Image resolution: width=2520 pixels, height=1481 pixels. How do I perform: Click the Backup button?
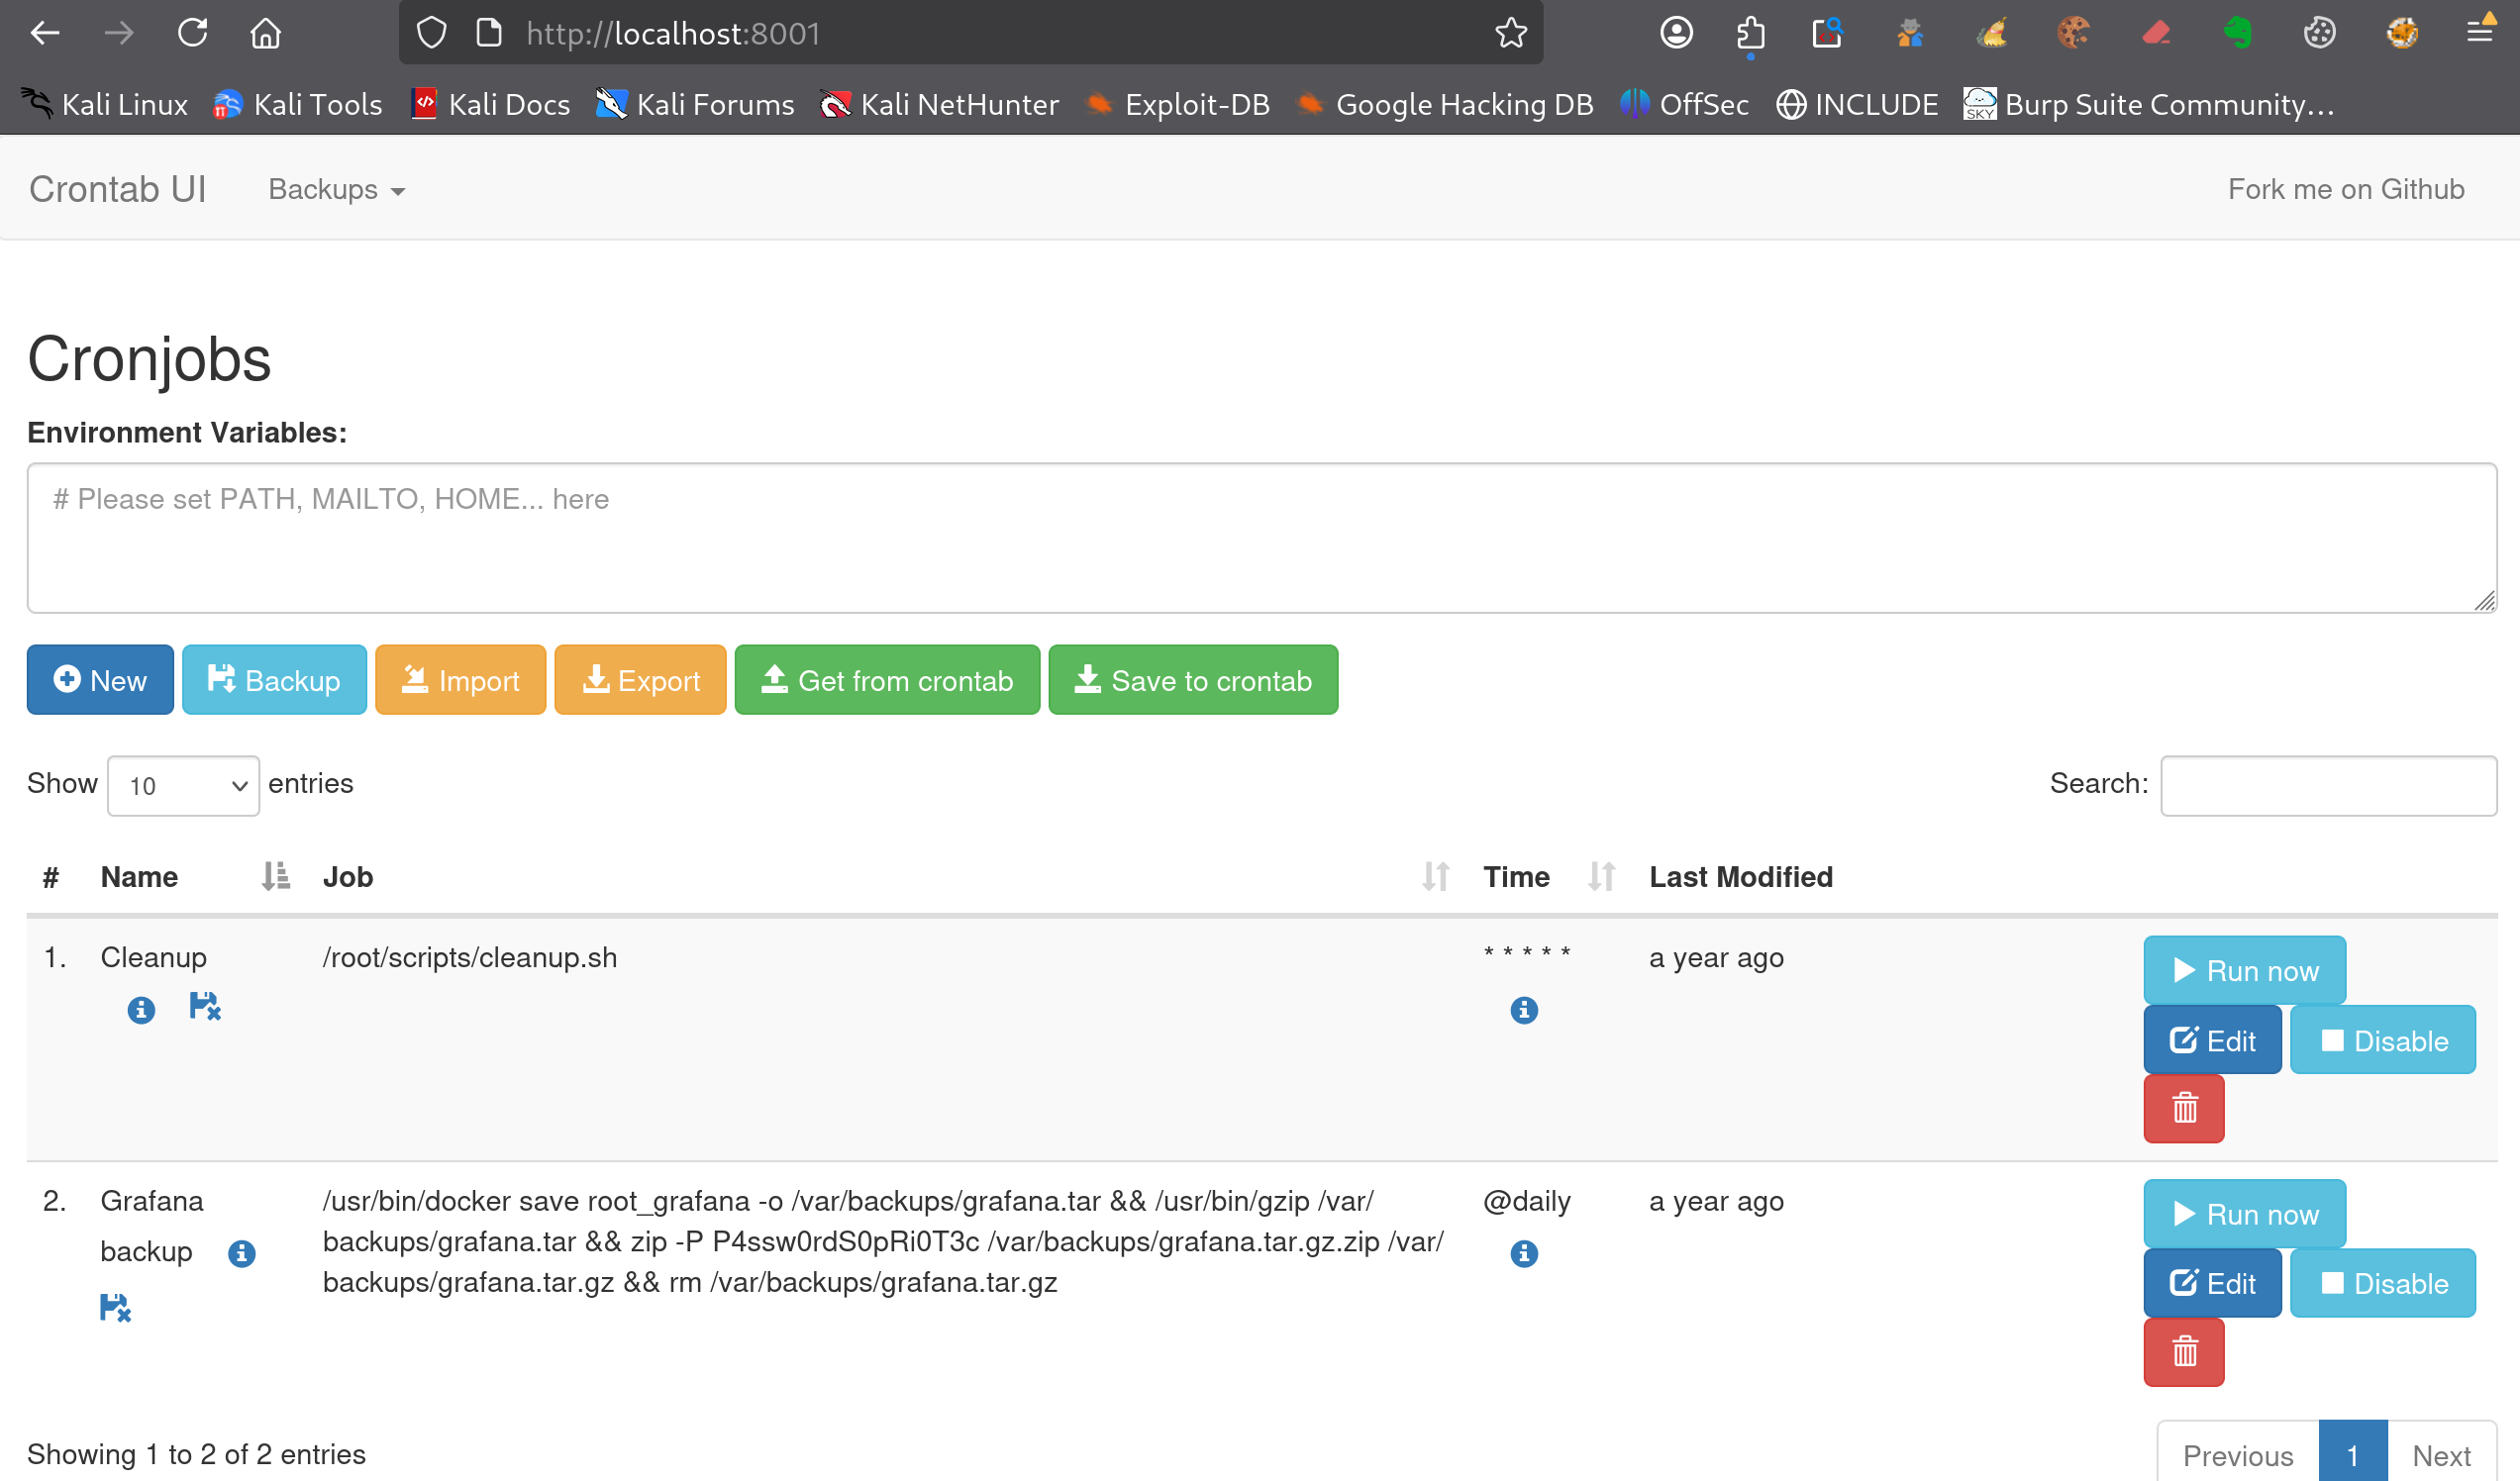pos(274,680)
